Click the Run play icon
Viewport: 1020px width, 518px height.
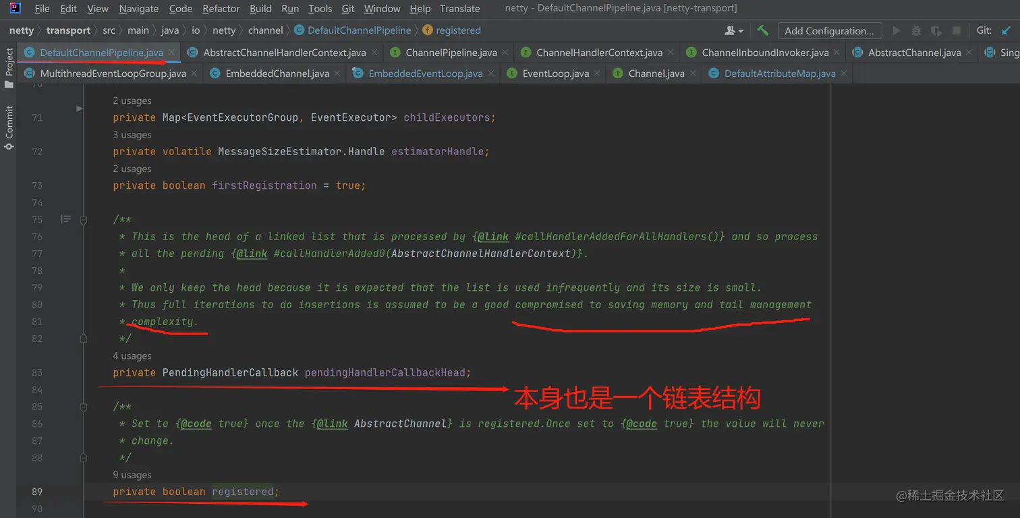[897, 30]
